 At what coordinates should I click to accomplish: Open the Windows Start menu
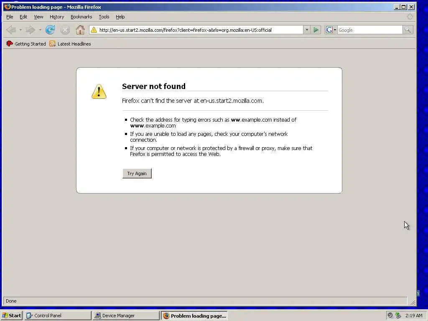pyautogui.click(x=11, y=316)
